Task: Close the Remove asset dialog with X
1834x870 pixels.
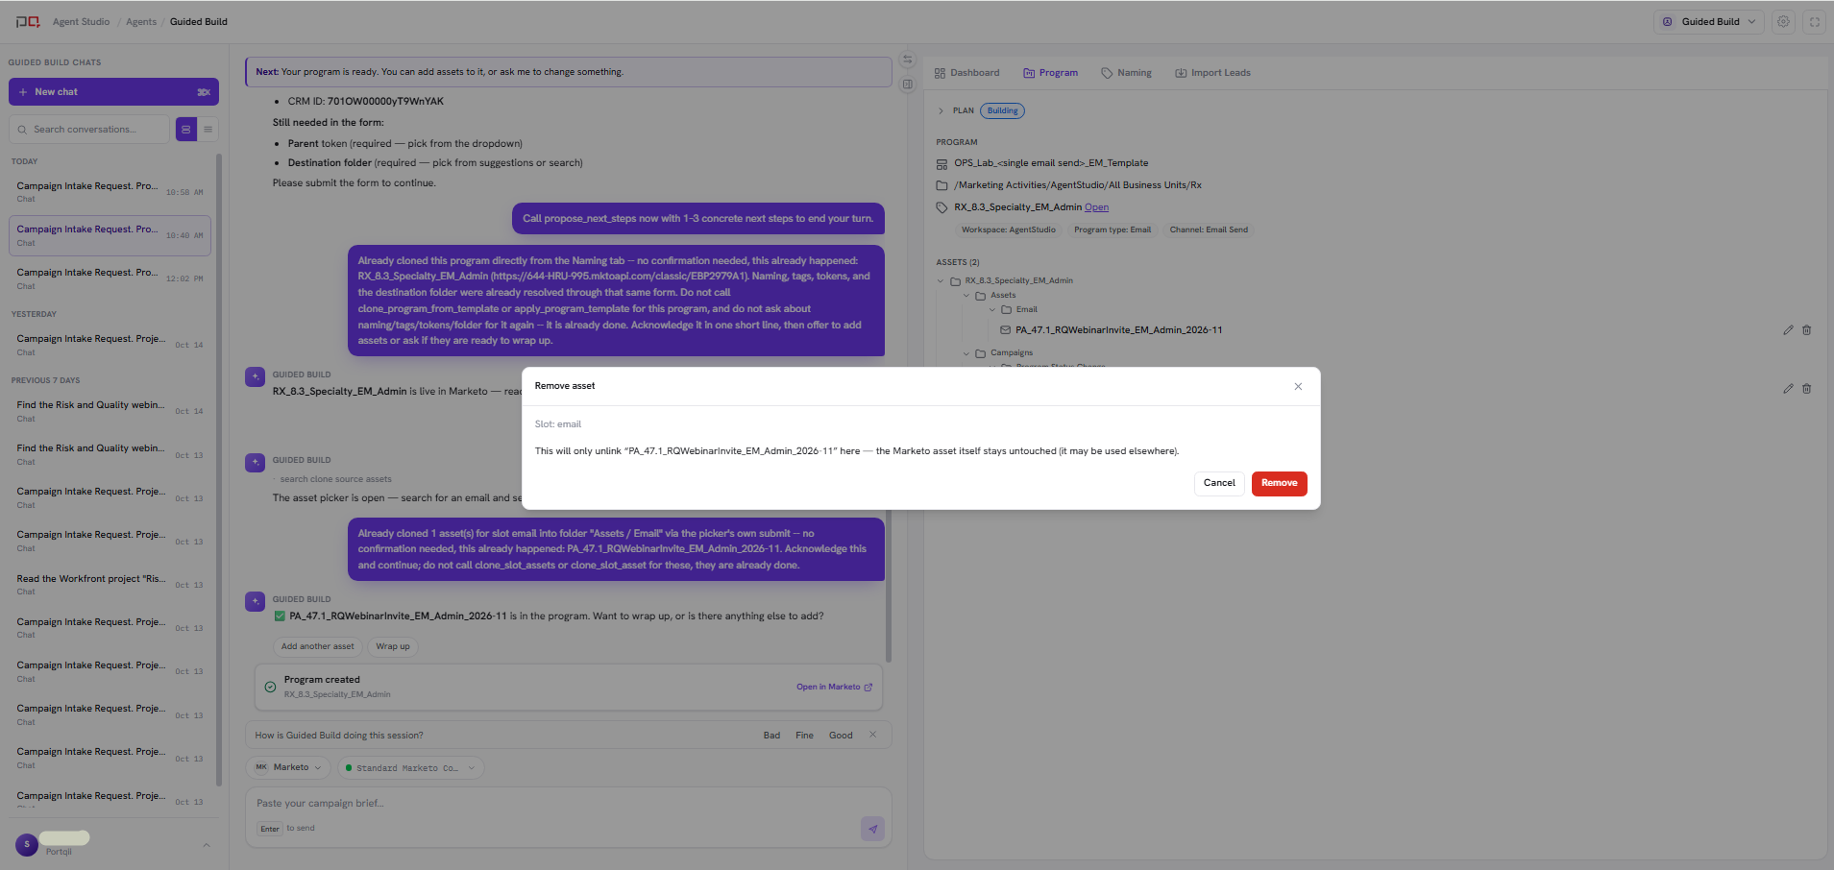Action: (1298, 386)
